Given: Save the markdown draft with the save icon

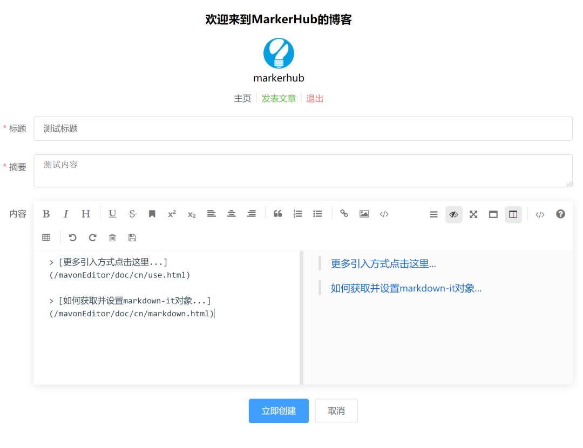Looking at the screenshot, I should 132,237.
